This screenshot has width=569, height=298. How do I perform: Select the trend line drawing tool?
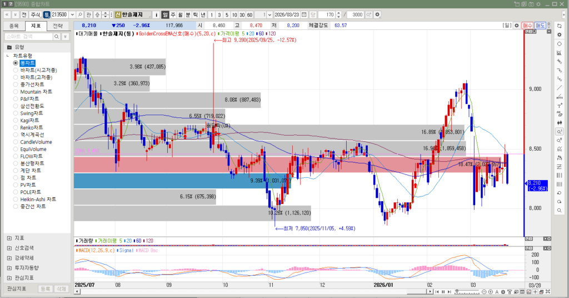coord(559,88)
